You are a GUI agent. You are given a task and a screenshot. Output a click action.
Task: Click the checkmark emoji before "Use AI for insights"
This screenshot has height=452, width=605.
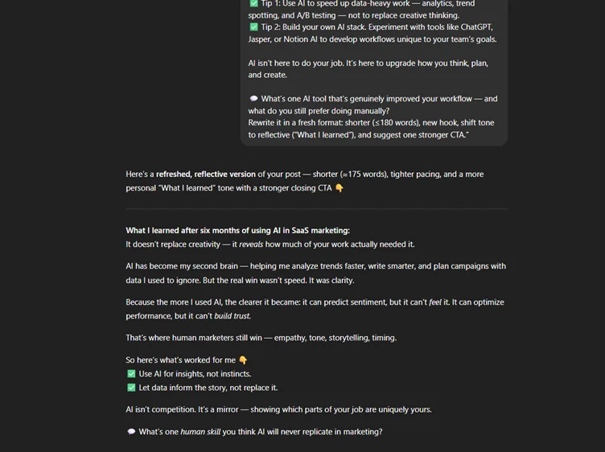click(131, 374)
